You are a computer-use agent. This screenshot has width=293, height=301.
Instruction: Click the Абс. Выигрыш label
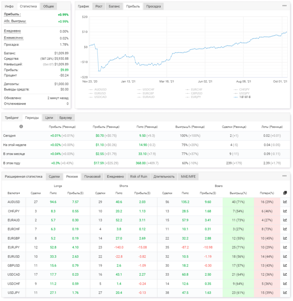pos(15,21)
